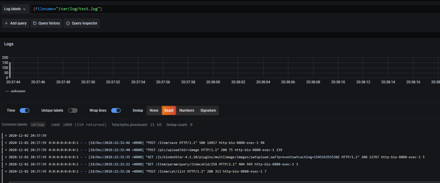The width and height of the screenshot is (440, 183).
Task: Click the "Total bytes processed: 21 kB" text
Action: (x=136, y=124)
